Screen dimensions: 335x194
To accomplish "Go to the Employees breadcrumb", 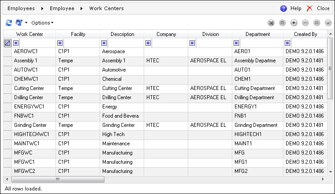I will (21, 8).
